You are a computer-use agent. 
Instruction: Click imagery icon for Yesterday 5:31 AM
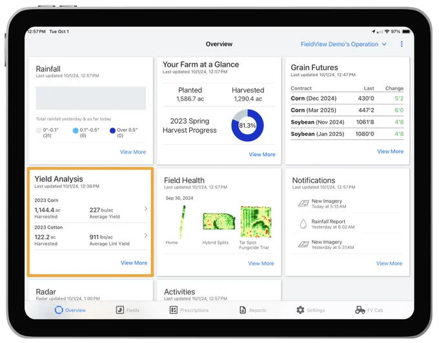pyautogui.click(x=303, y=244)
